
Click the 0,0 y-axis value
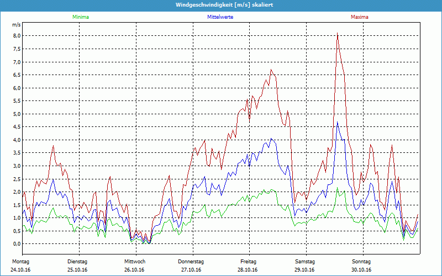[x=17, y=244]
